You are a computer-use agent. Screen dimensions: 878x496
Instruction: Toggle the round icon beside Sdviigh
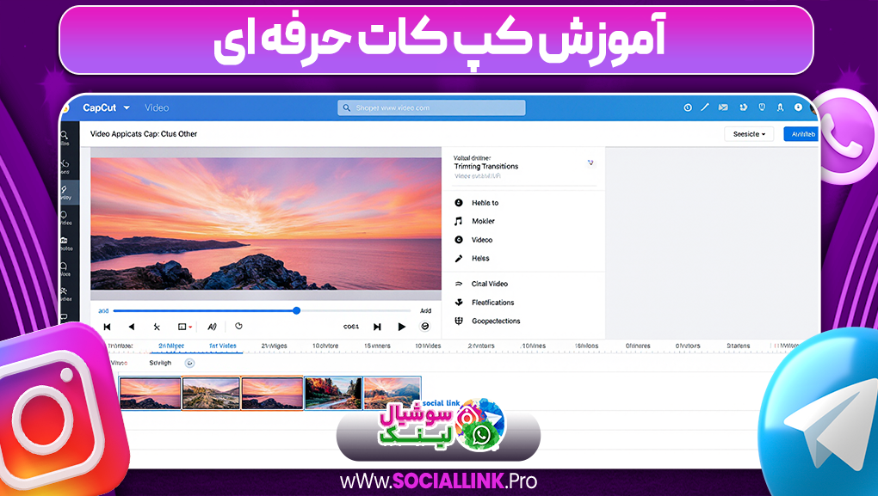click(190, 363)
